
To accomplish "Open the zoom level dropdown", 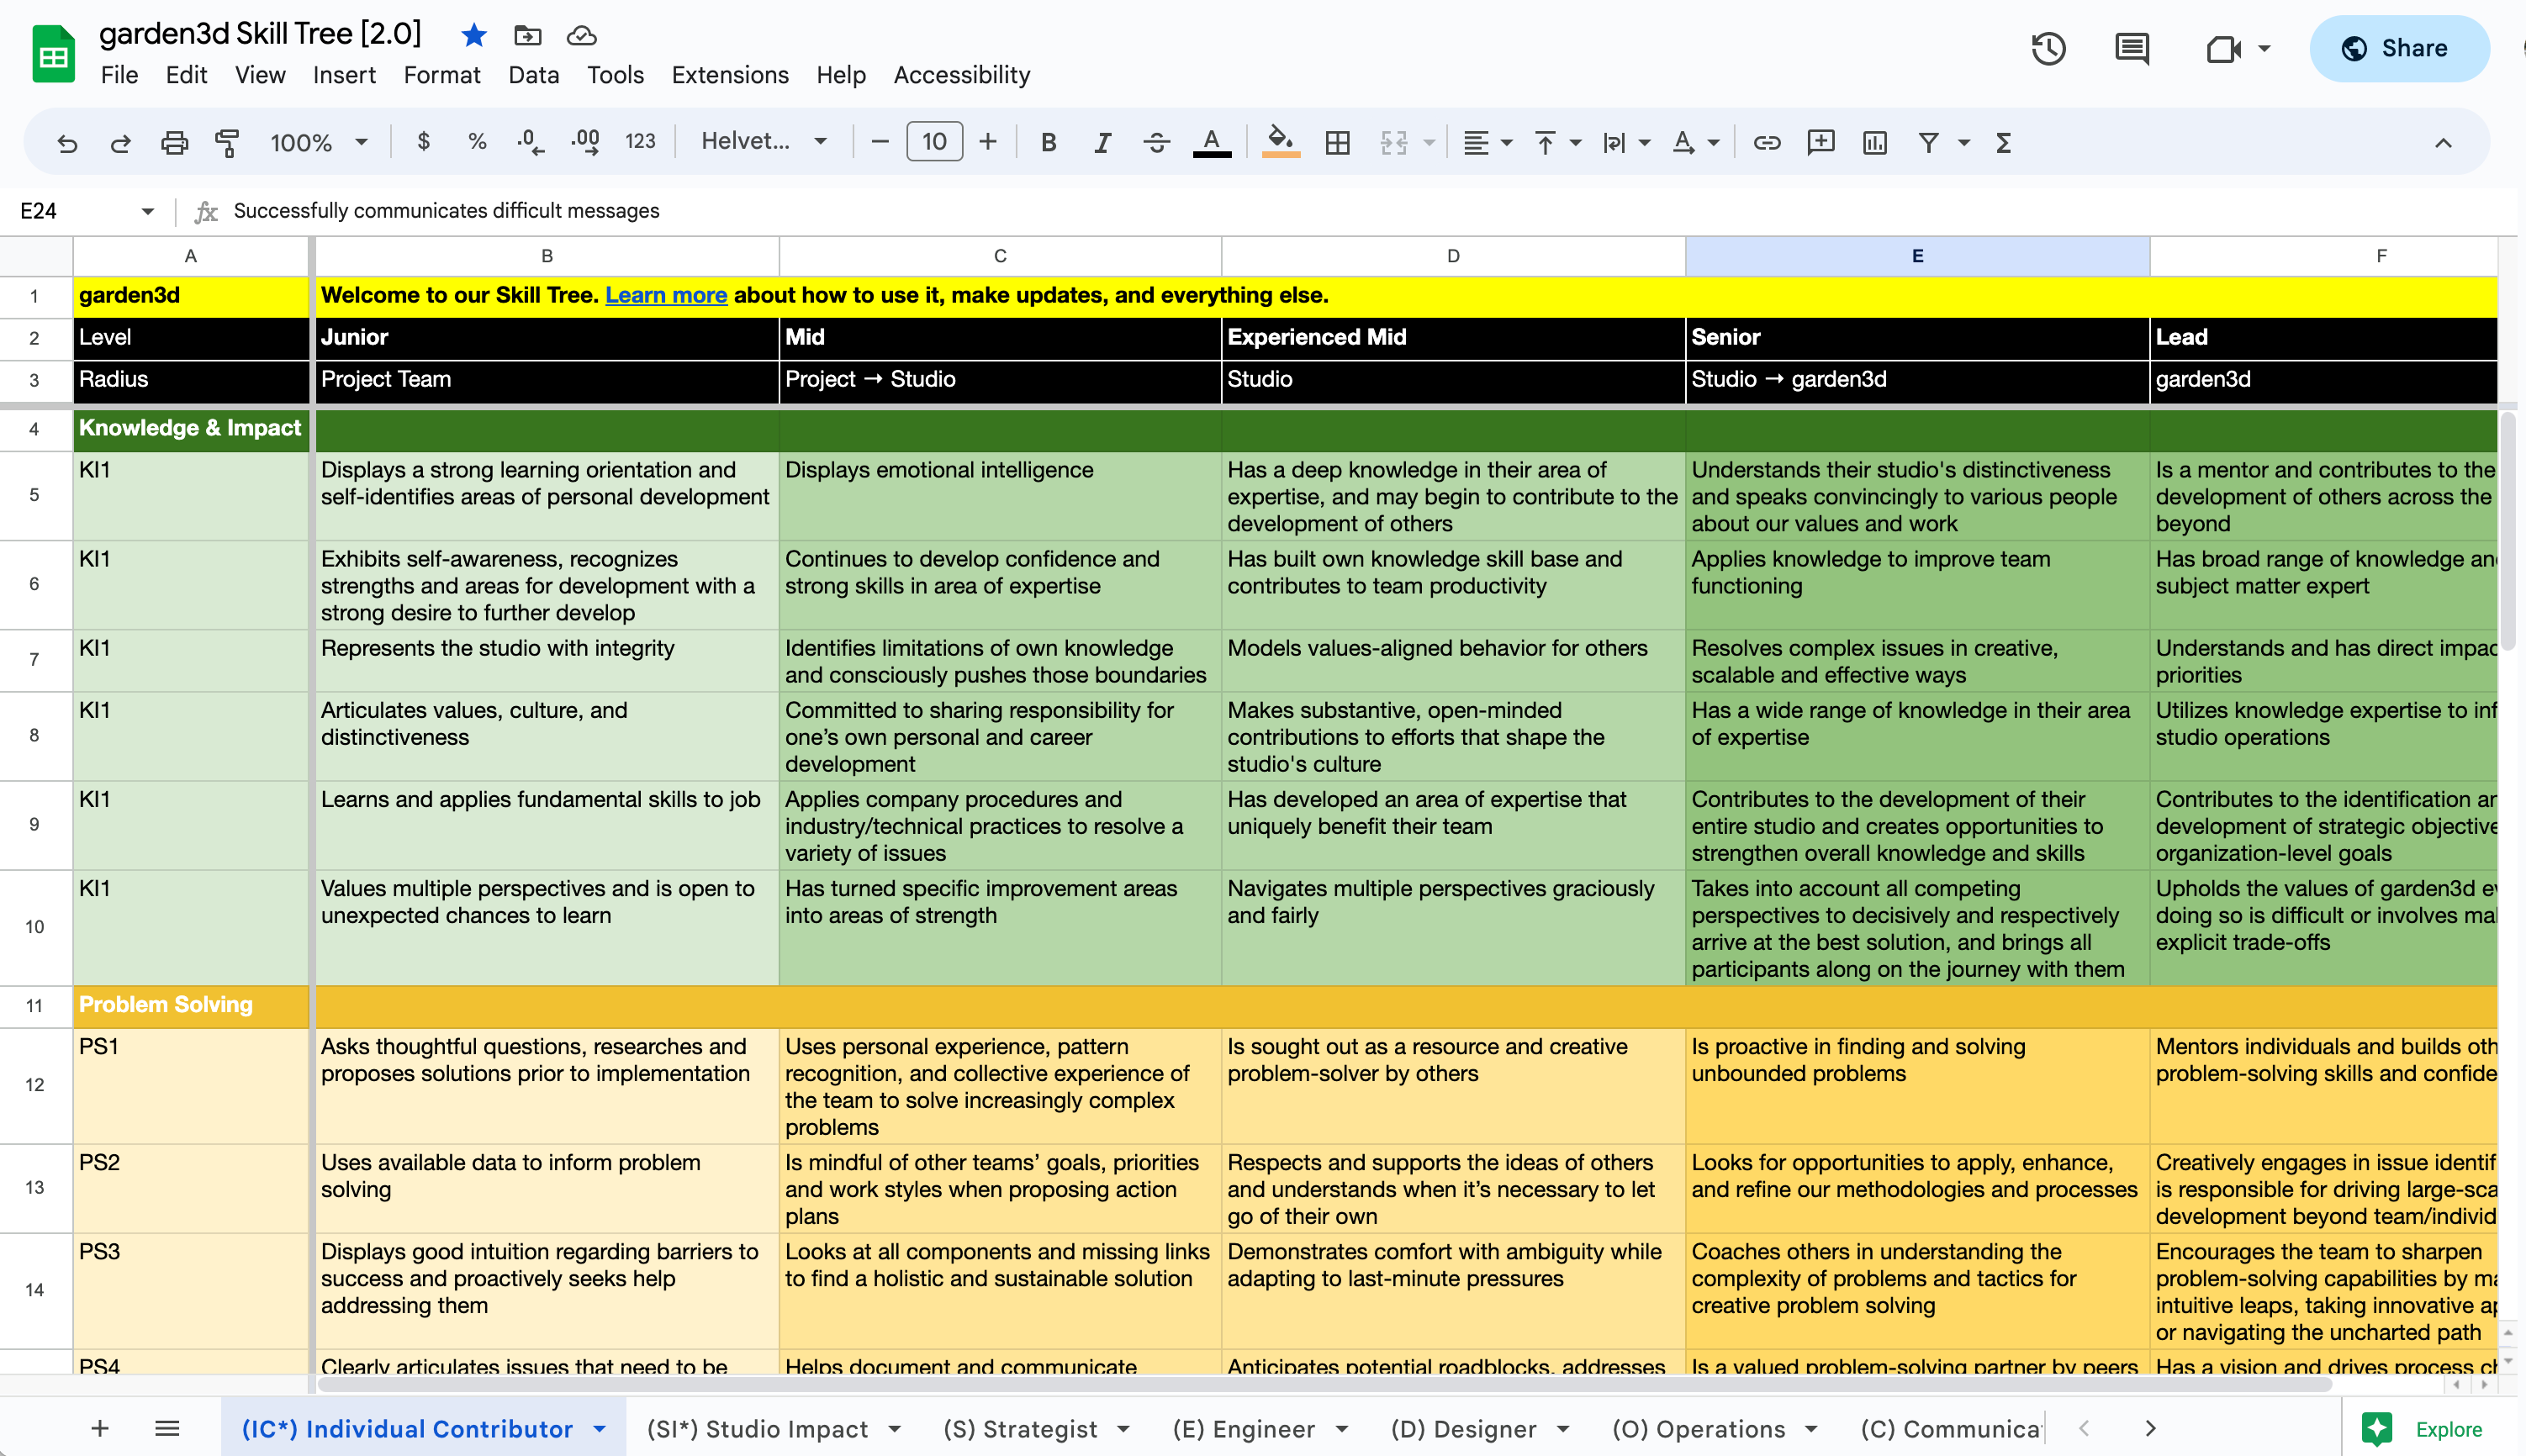I will click(319, 142).
